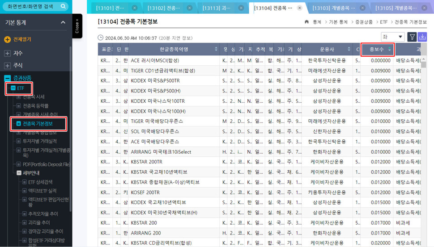Open ETF 상세검색 in the sidebar

click(40, 182)
